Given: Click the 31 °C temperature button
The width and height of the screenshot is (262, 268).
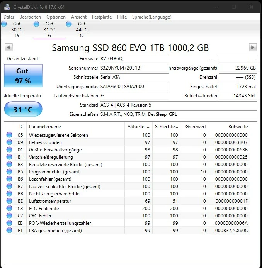Looking at the screenshot, I should point(23,109).
